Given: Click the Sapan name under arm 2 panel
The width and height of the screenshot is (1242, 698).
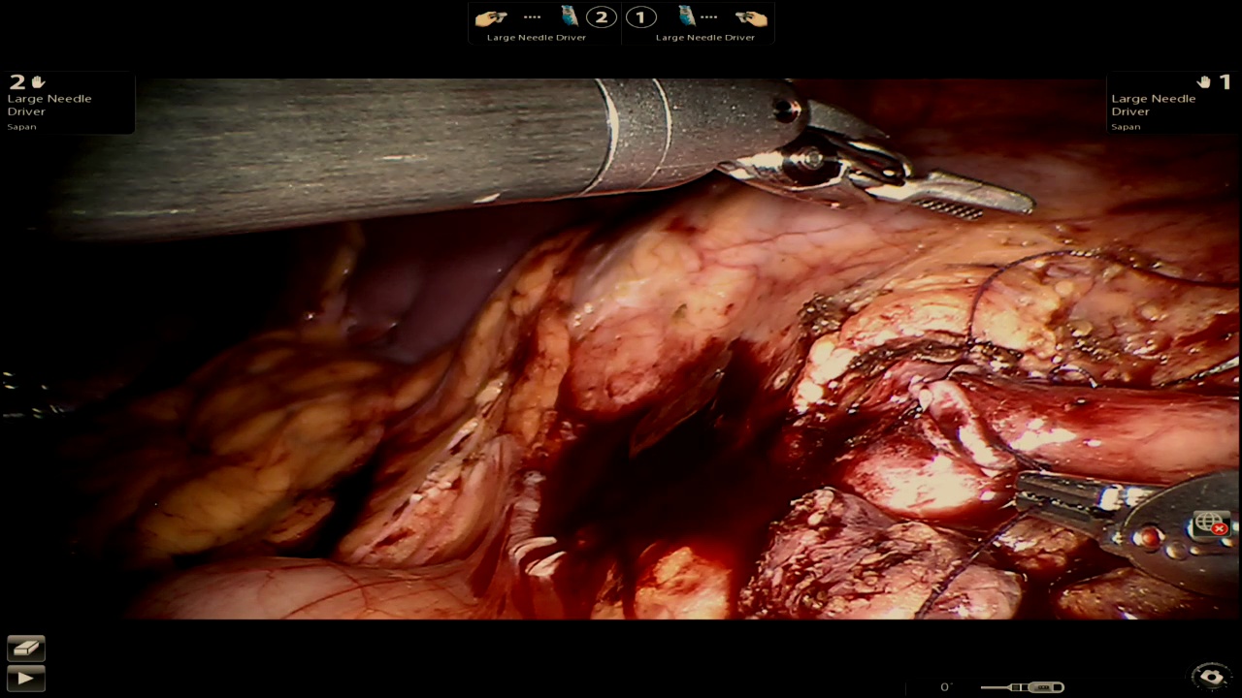Looking at the screenshot, I should pos(21,127).
